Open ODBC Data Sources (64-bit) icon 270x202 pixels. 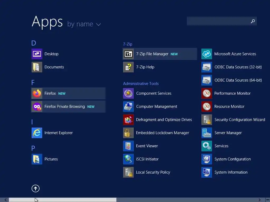[x=207, y=80]
